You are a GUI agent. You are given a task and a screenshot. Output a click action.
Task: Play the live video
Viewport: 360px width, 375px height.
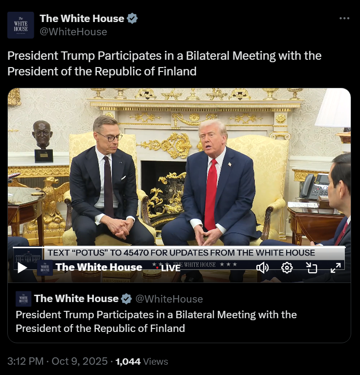[x=22, y=268]
